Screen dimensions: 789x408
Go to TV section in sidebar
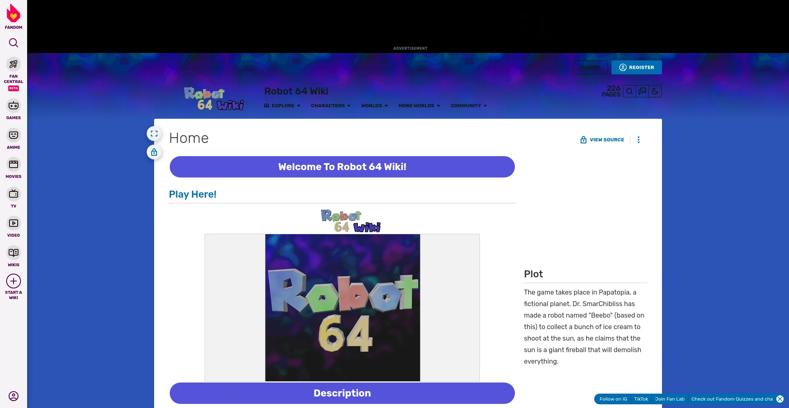[x=14, y=198]
